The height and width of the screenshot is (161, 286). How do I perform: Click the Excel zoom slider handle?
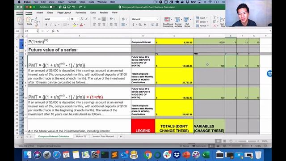(x=247, y=141)
